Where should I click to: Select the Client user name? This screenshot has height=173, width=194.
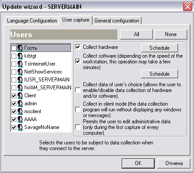pyautogui.click(x=30, y=96)
